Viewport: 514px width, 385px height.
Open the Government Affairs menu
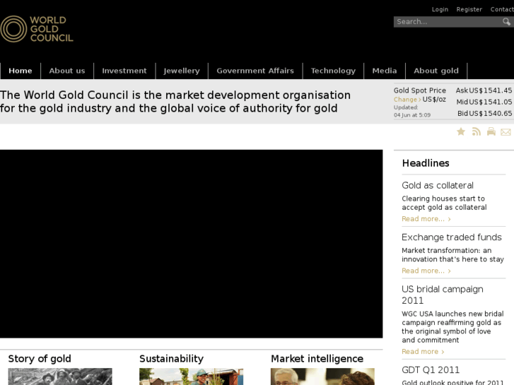pyautogui.click(x=255, y=71)
